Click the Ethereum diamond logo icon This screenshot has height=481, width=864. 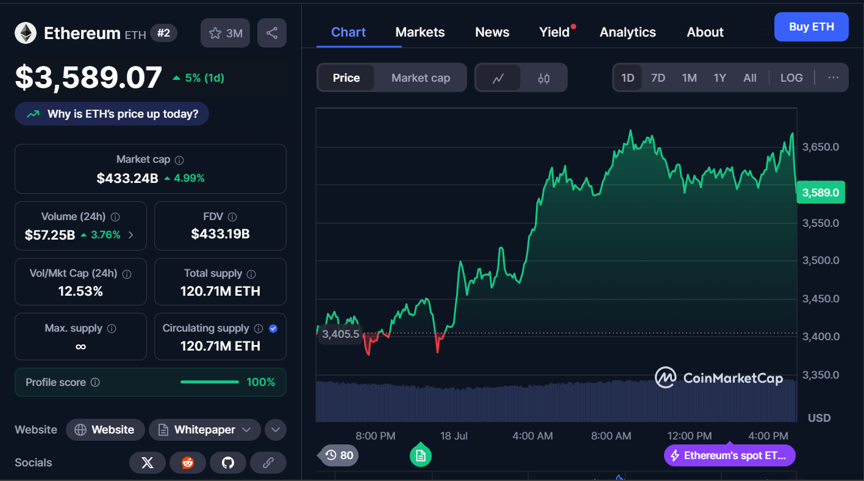[x=26, y=33]
